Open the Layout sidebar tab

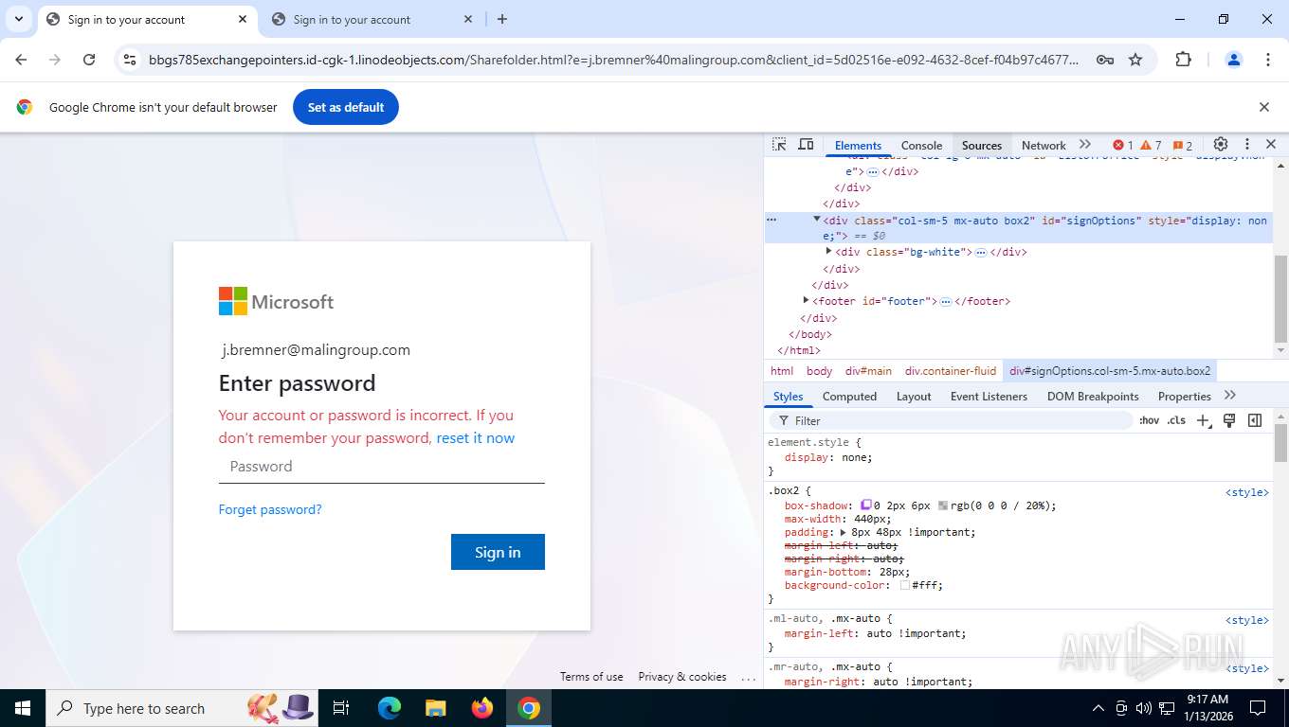[x=914, y=397]
